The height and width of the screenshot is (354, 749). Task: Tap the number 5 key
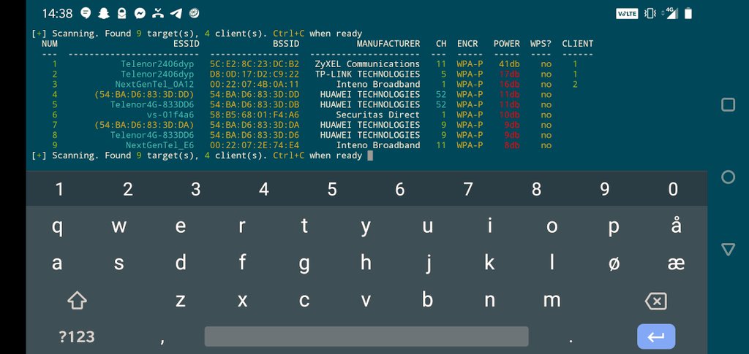click(332, 189)
